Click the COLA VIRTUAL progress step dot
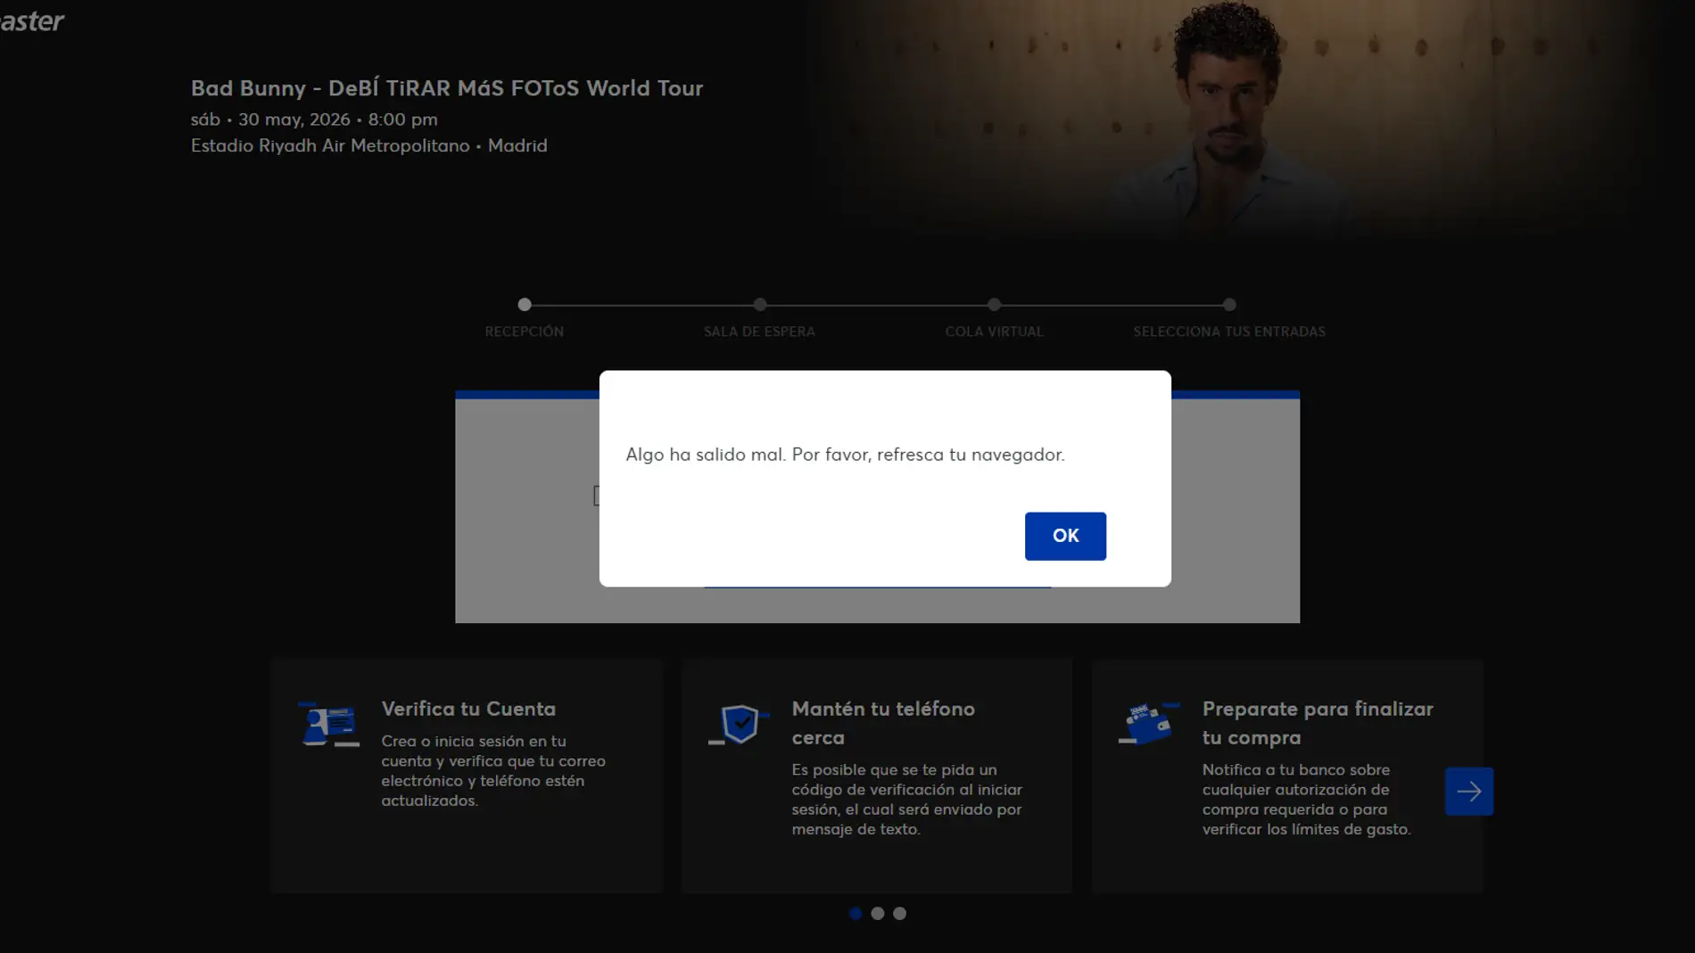Screen dimensions: 1695x953 point(995,305)
